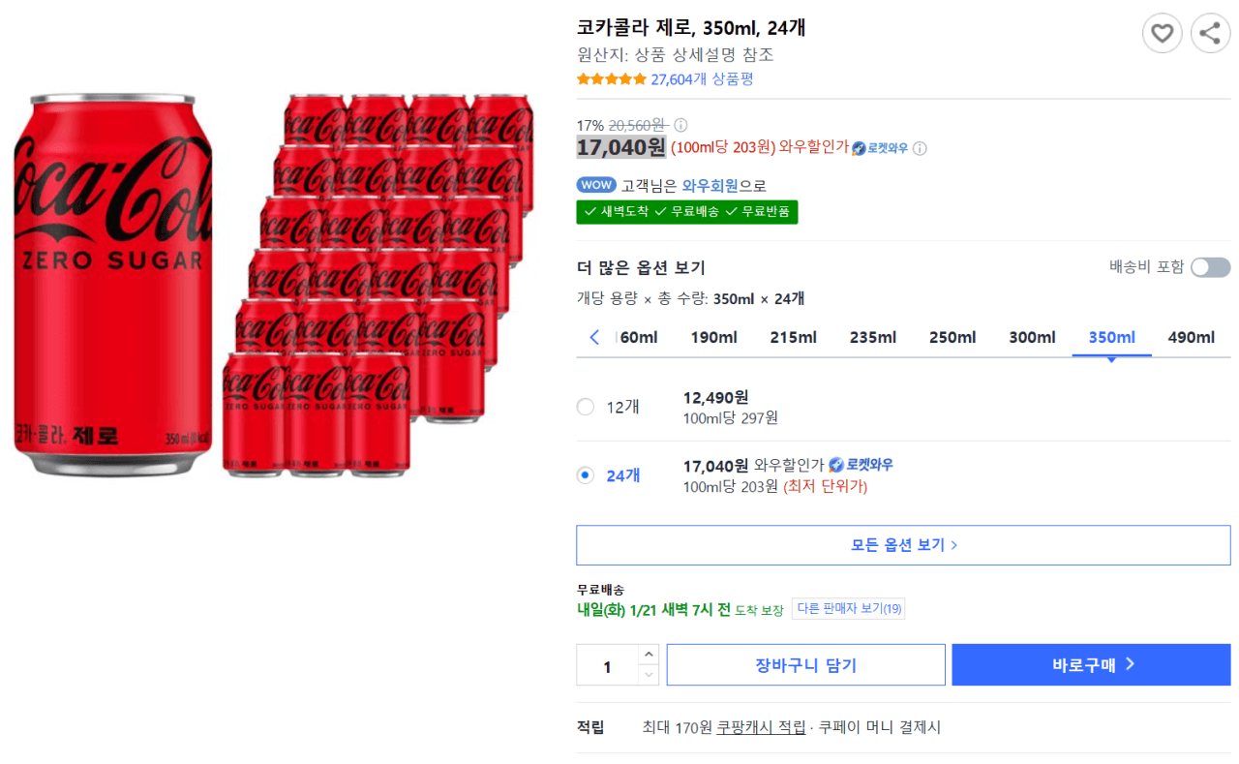Switch to the 490ml tab
The image size is (1239, 764).
[1191, 337]
